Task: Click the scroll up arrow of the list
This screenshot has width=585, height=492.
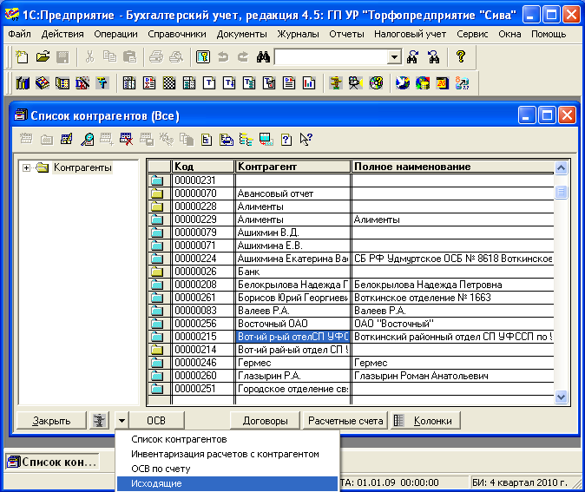Action: point(561,167)
